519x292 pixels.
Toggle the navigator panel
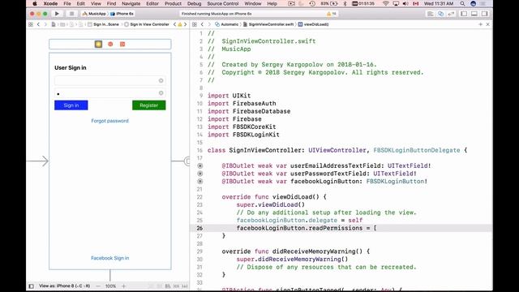pos(464,14)
